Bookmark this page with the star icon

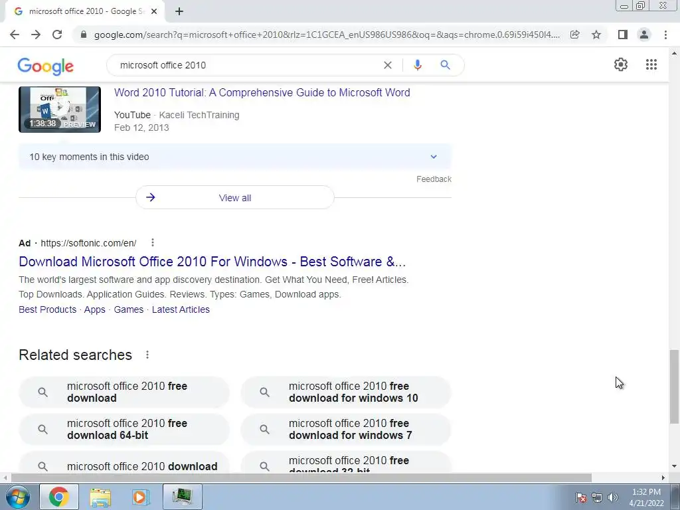pos(596,35)
